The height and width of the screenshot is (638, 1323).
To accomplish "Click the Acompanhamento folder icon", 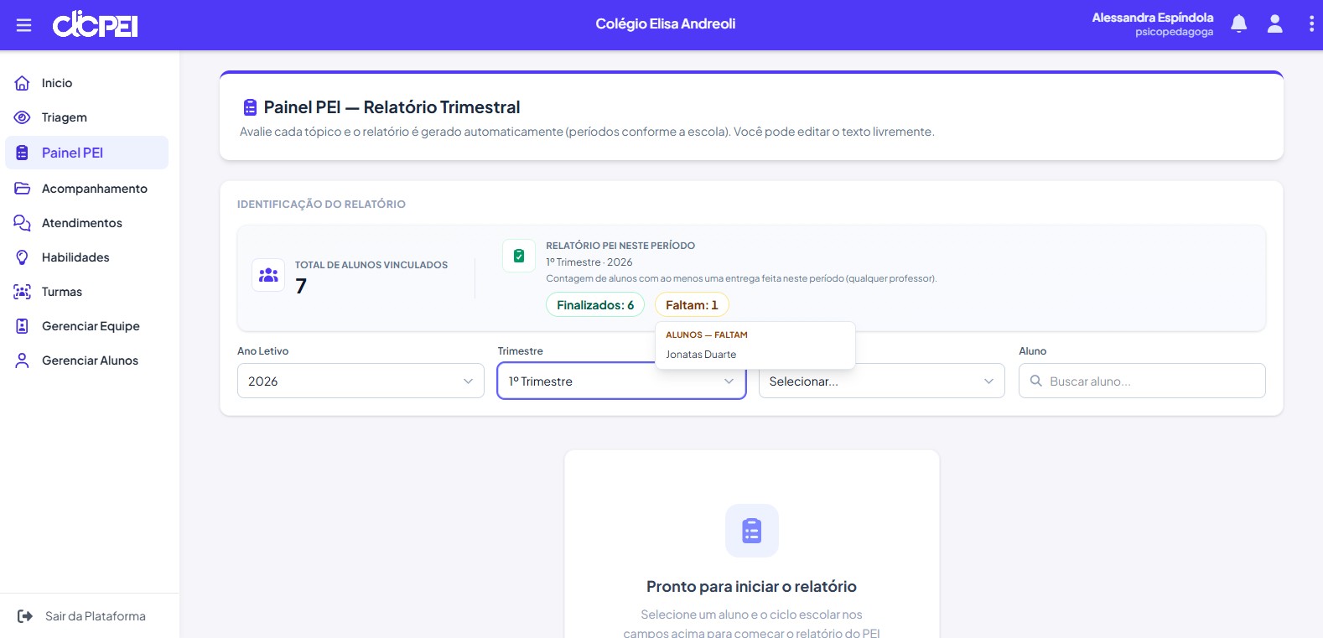I will (23, 189).
